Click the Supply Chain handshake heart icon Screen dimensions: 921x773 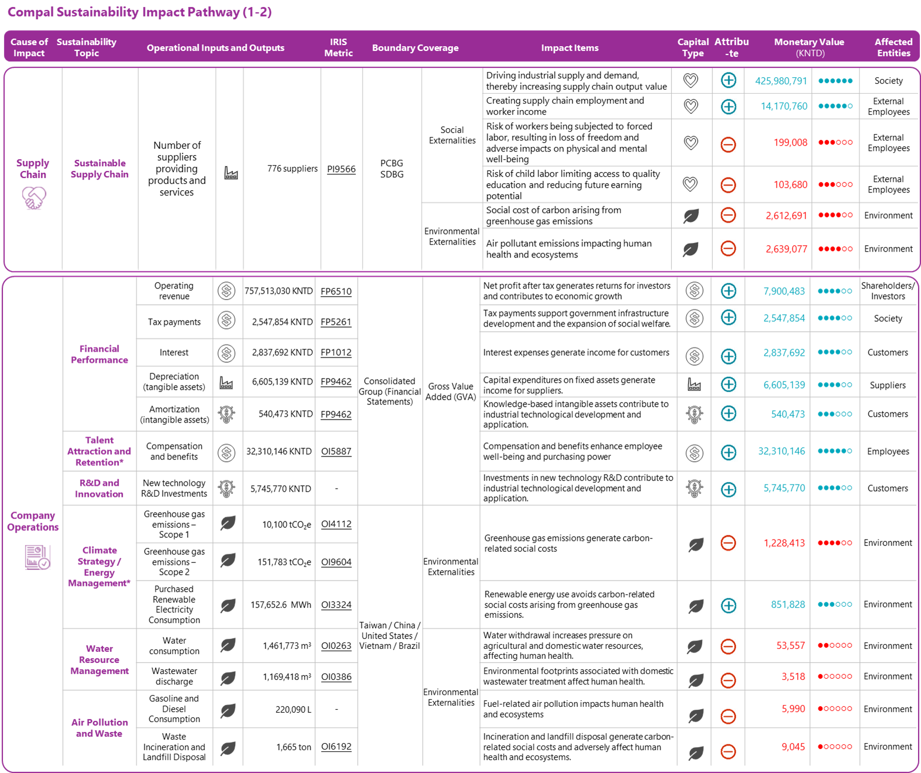(34, 198)
